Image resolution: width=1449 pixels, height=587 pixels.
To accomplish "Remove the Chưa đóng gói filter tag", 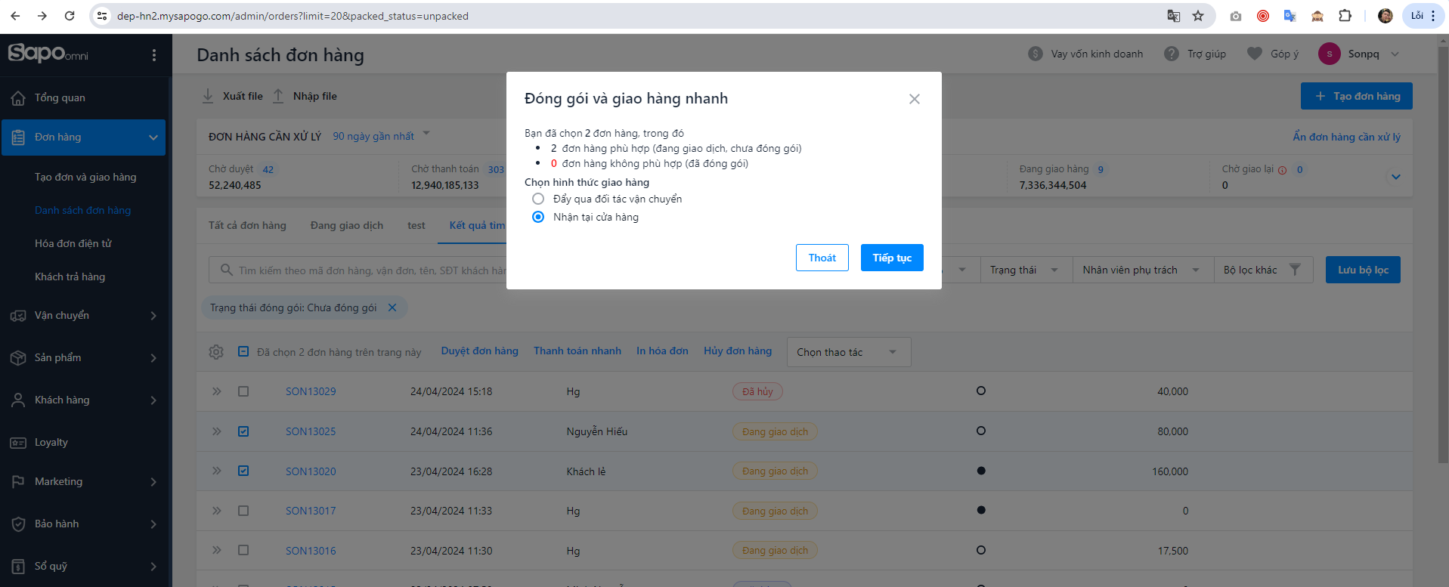I will [x=392, y=307].
